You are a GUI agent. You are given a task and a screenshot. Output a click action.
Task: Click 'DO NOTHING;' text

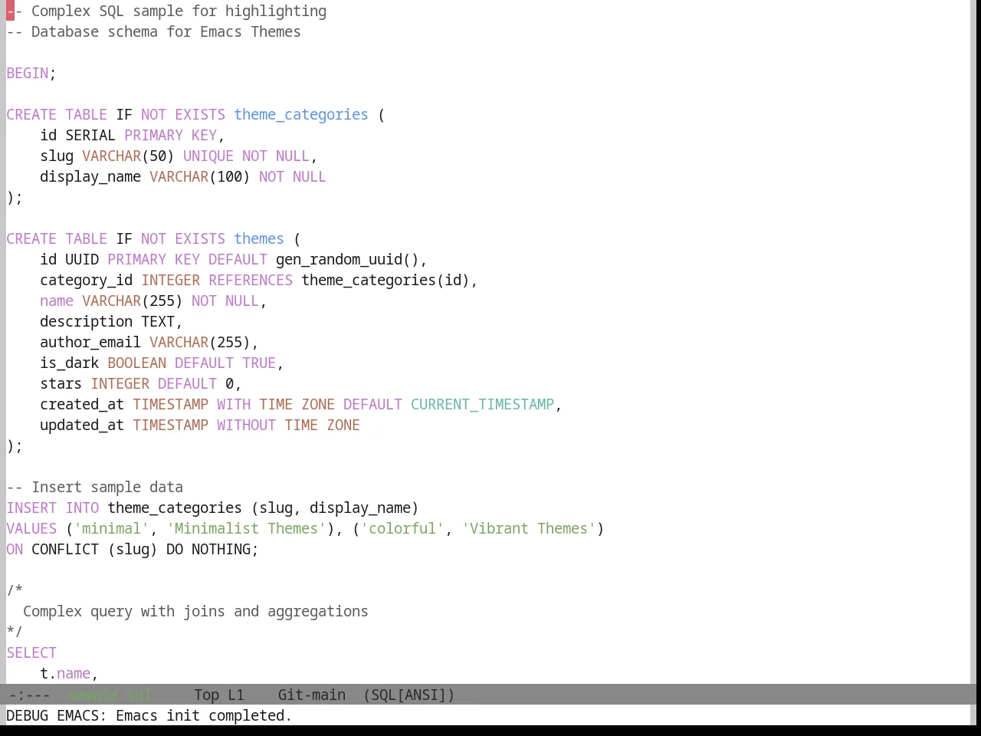(x=212, y=549)
